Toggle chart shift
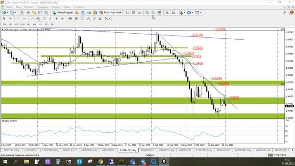The height and width of the screenshot is (166, 295). tap(173, 12)
